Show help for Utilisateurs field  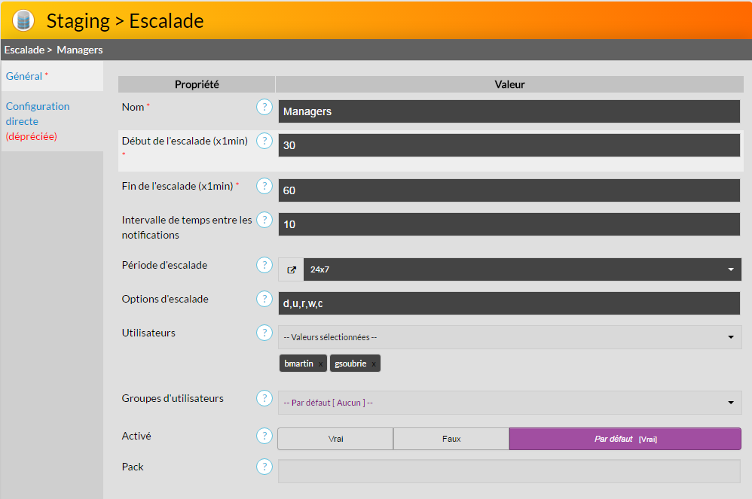[264, 333]
